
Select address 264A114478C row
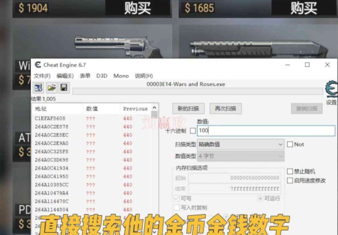[92, 202]
